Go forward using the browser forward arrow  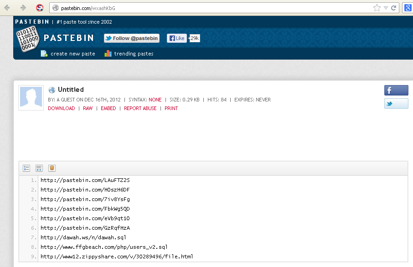click(x=23, y=8)
